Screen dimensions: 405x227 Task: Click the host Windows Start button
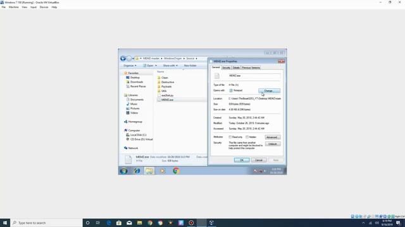[5, 223]
